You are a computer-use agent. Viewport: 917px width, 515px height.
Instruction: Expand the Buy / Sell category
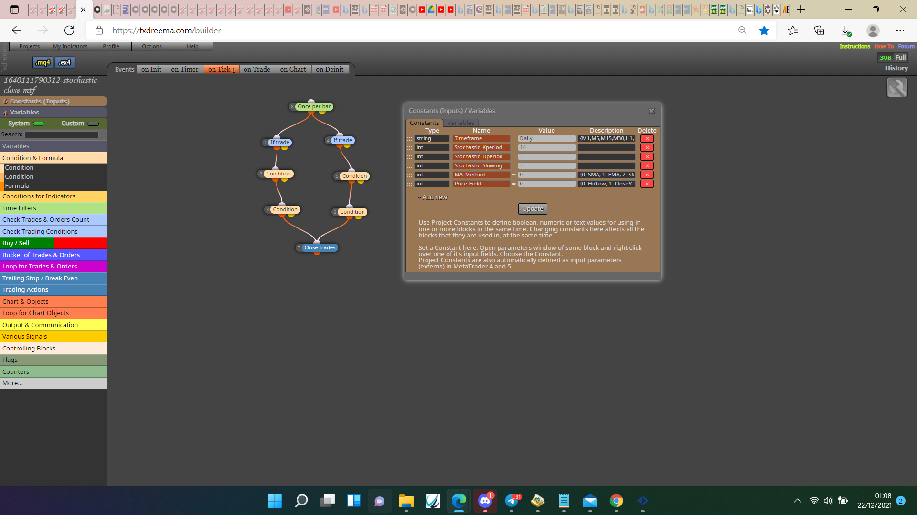click(53, 243)
